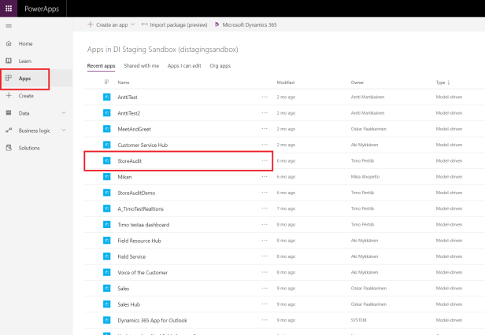Image resolution: width=485 pixels, height=335 pixels.
Task: Click the AnttiTest2 app tile icon
Action: coord(107,113)
